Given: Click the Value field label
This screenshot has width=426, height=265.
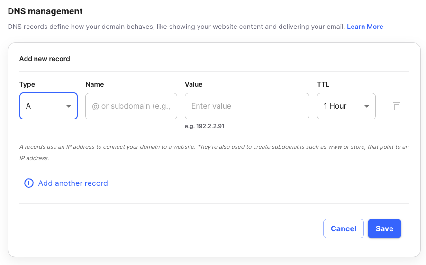Looking at the screenshot, I should (x=193, y=84).
